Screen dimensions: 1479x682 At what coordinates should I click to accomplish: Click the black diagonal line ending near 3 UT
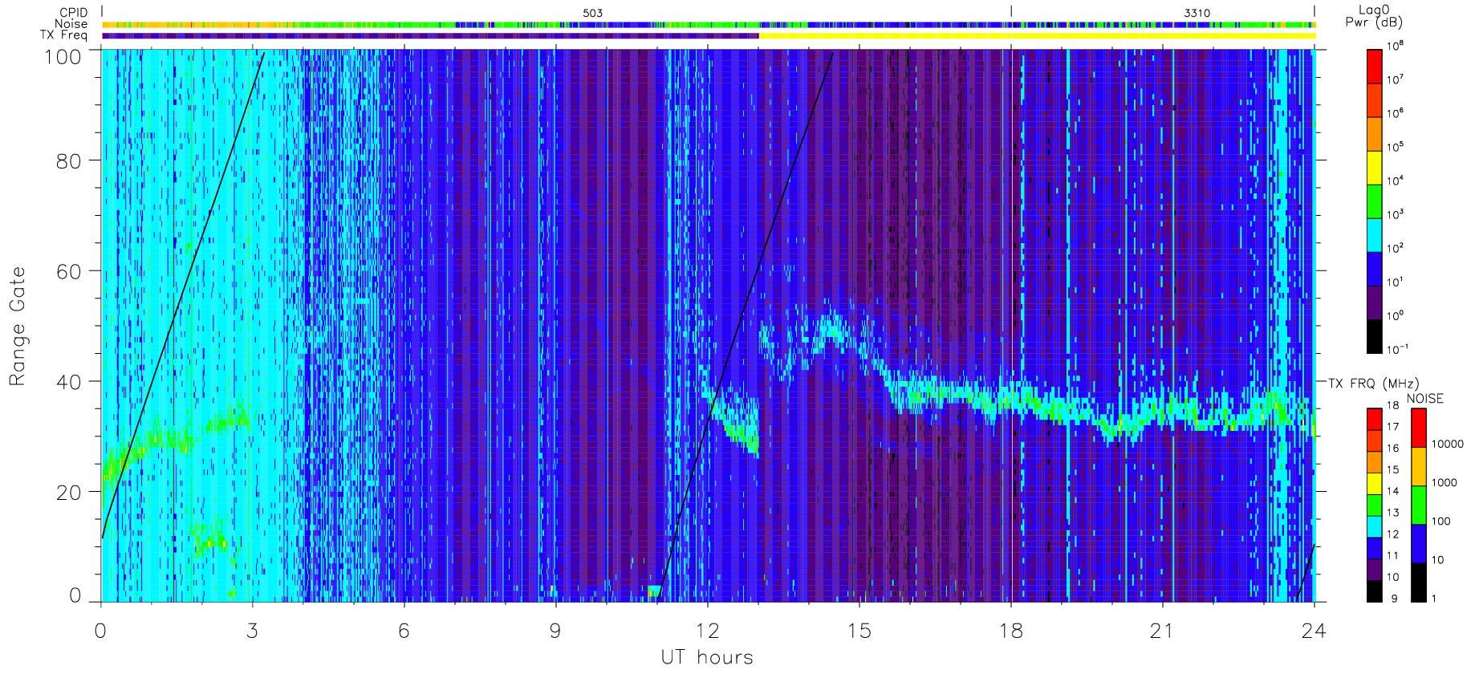183,295
